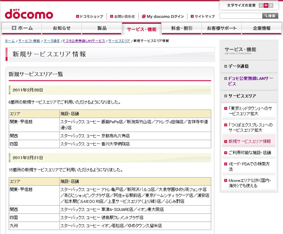The height and width of the screenshot is (234, 283).
Task: Select medium font size 中
Action: (266, 5)
